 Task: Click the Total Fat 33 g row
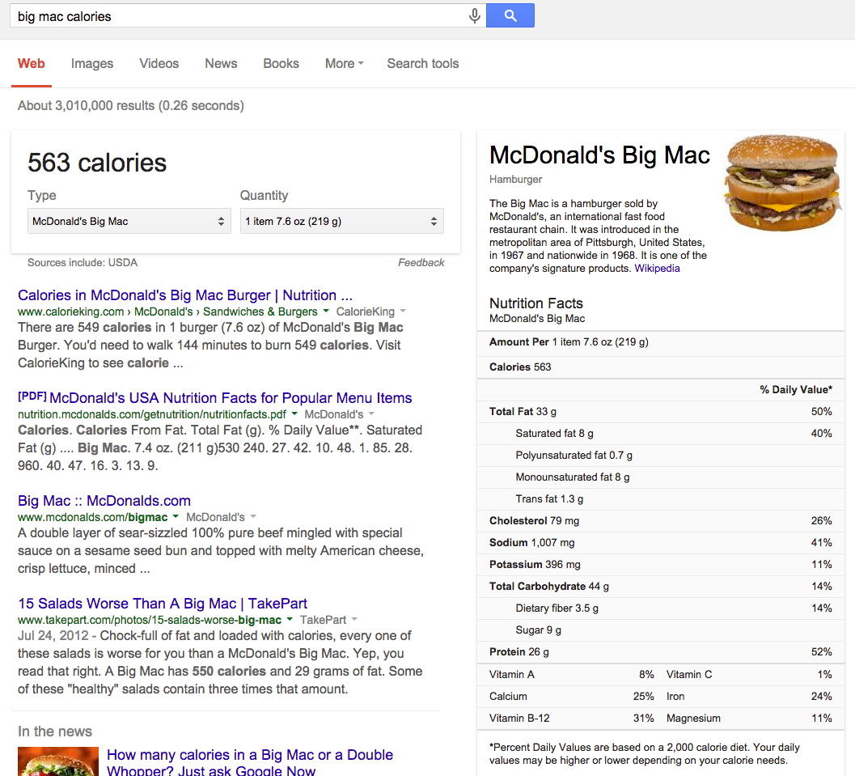point(660,412)
